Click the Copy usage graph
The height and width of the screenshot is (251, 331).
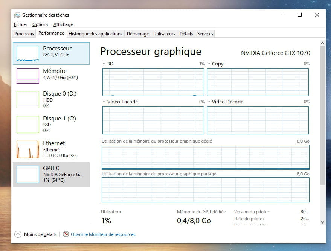[258, 82]
